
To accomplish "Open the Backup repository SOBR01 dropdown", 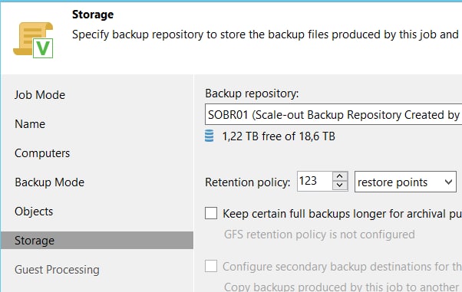I will click(333, 114).
